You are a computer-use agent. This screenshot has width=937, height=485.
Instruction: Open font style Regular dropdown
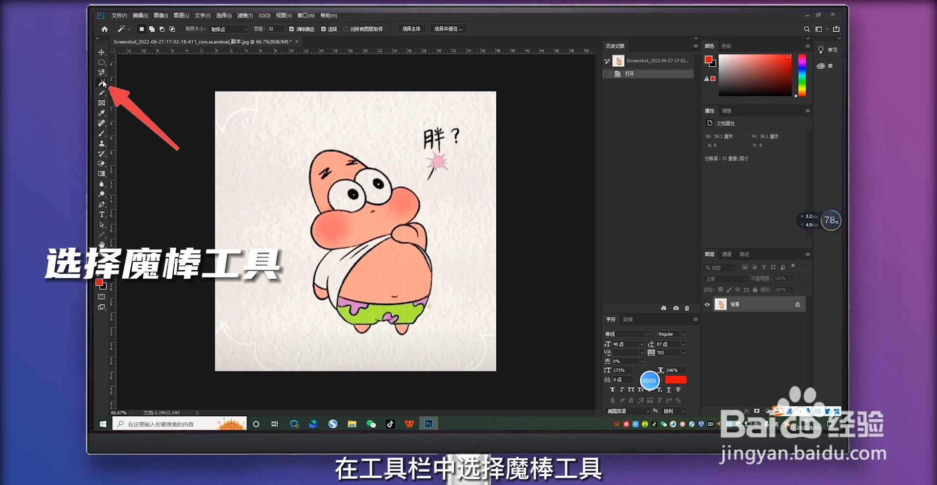point(672,334)
